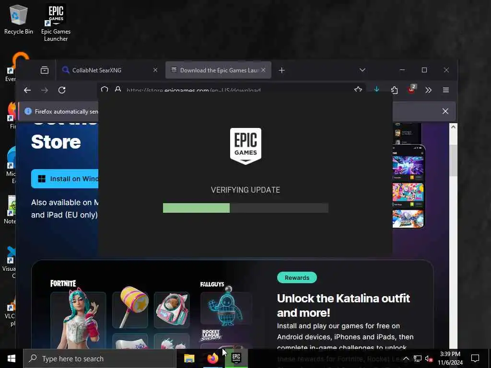491x368 pixels.
Task: Click the taskbar search box
Action: tap(100, 358)
